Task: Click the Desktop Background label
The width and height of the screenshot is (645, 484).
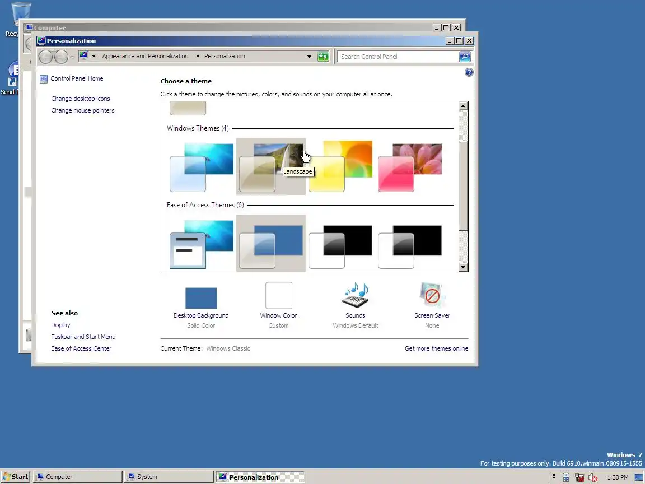Action: (201, 315)
